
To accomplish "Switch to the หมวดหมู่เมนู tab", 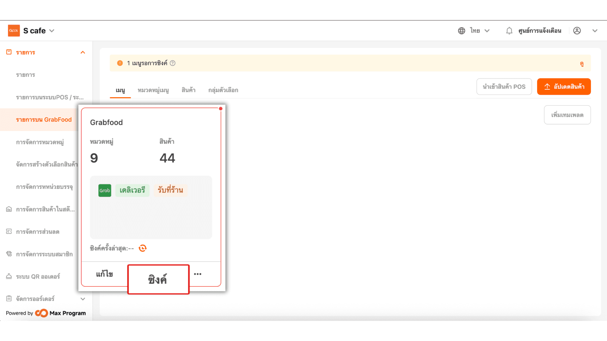I will (153, 90).
